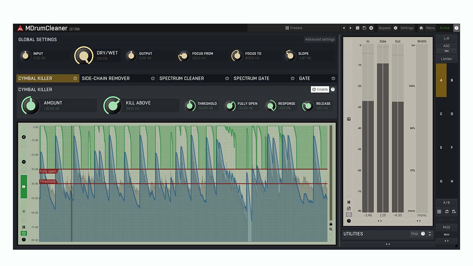Viewport: 473px width, 266px height.
Task: Toggle green graph power button
Action: click(x=24, y=233)
